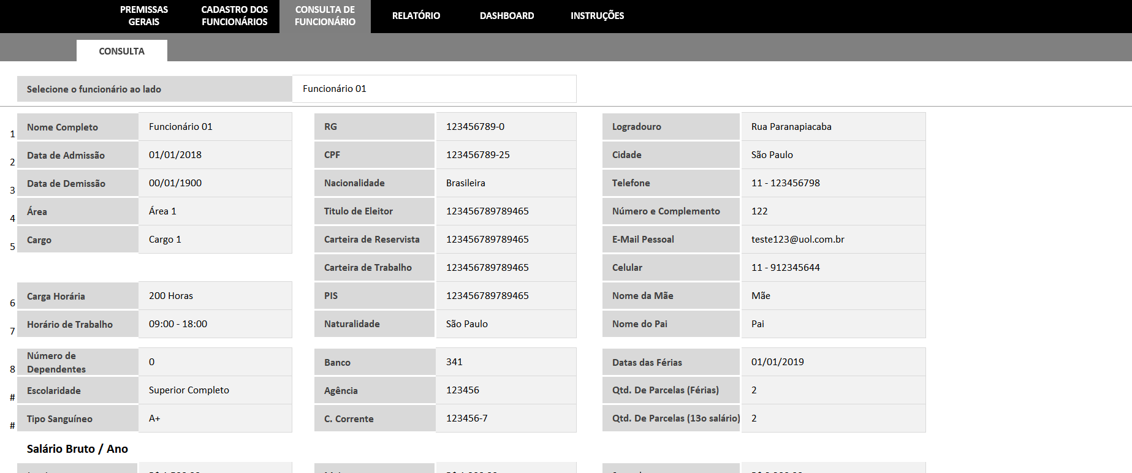The width and height of the screenshot is (1132, 473).
Task: Select the Data de Admissão value 01/01/2018
Action: [215, 155]
